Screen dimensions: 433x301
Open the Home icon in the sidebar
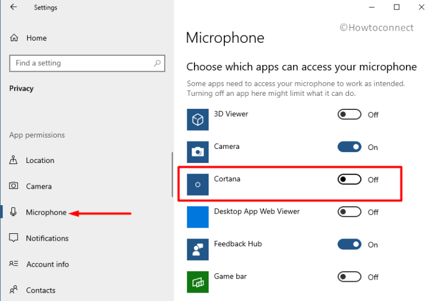[x=14, y=38]
